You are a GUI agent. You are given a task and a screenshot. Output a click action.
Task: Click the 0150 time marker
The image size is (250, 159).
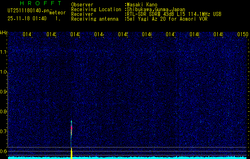[243, 34]
